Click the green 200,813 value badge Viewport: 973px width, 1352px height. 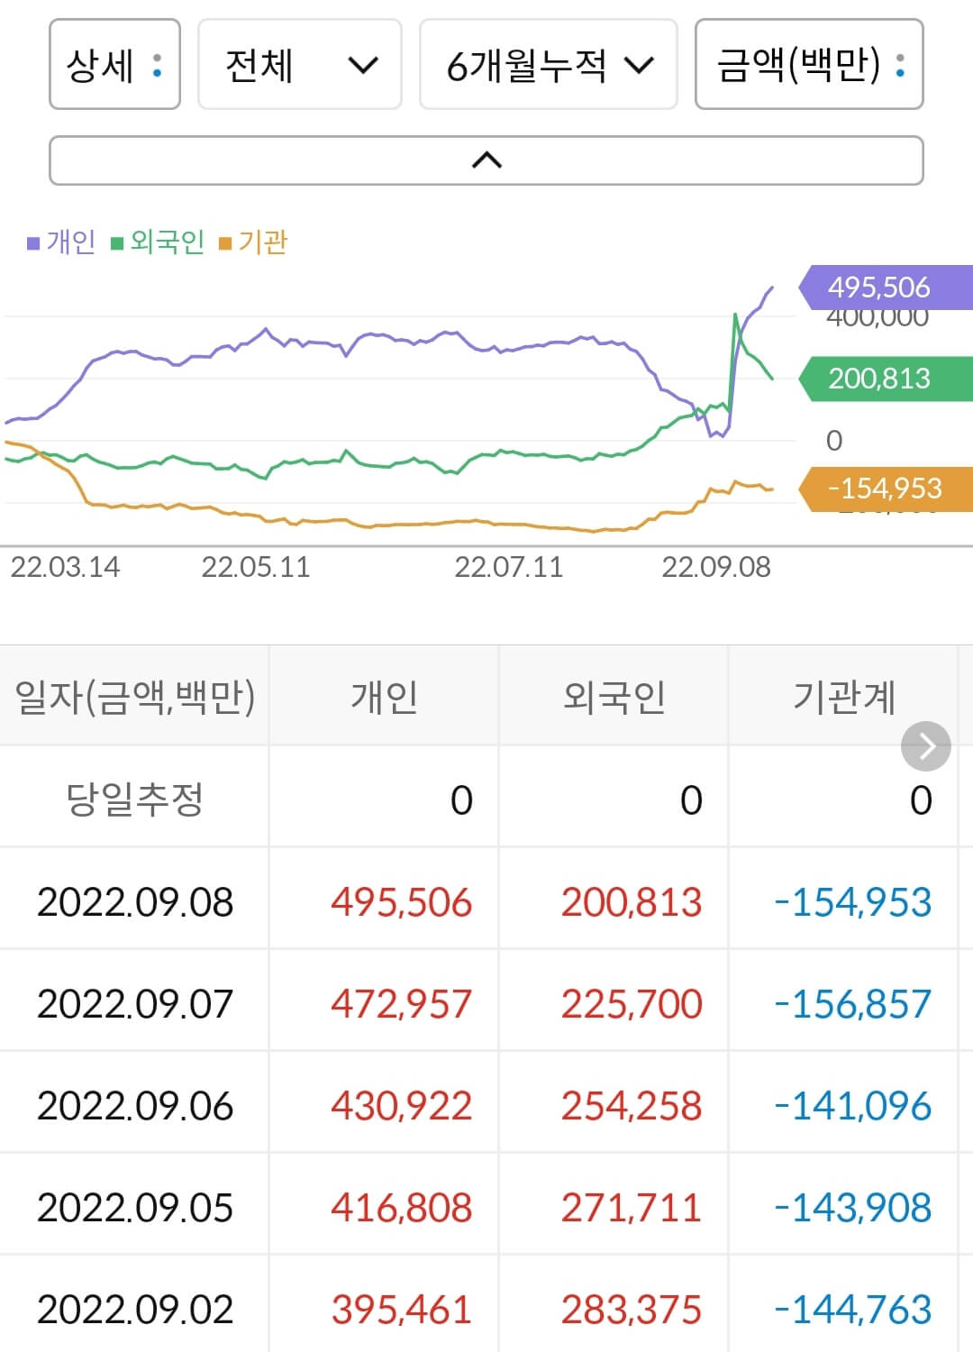point(878,379)
